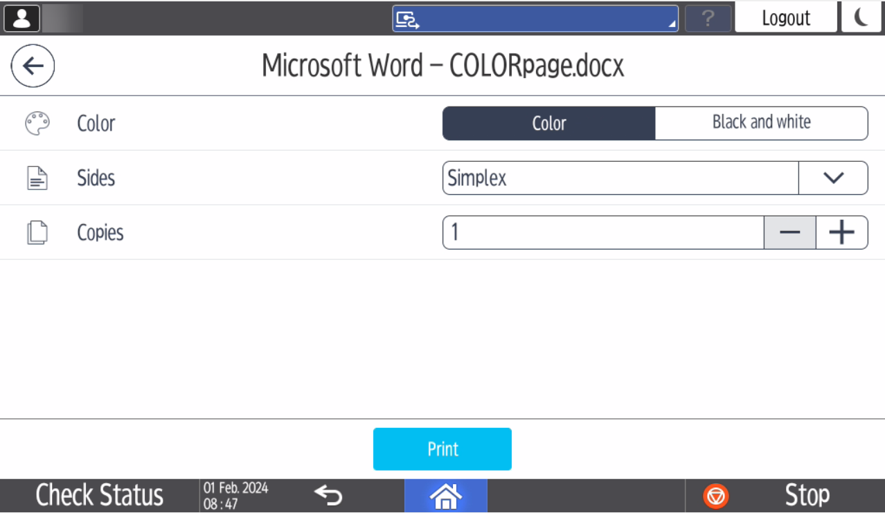Increase copies with the plus stepper

(x=841, y=232)
